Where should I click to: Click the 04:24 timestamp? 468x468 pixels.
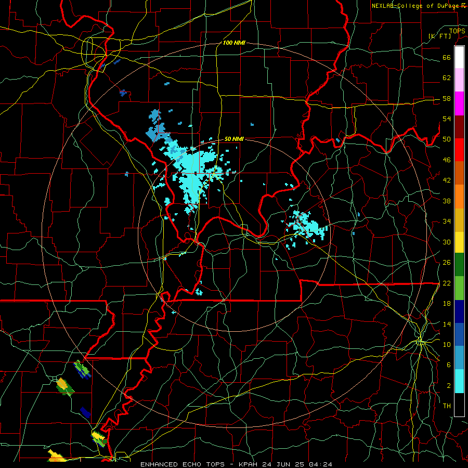click(x=320, y=464)
